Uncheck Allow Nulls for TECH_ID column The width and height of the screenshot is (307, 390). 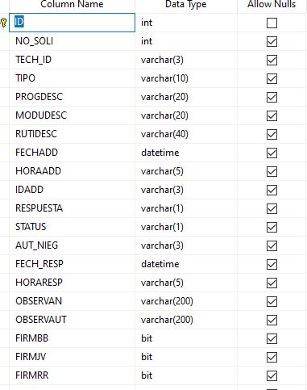point(272,60)
